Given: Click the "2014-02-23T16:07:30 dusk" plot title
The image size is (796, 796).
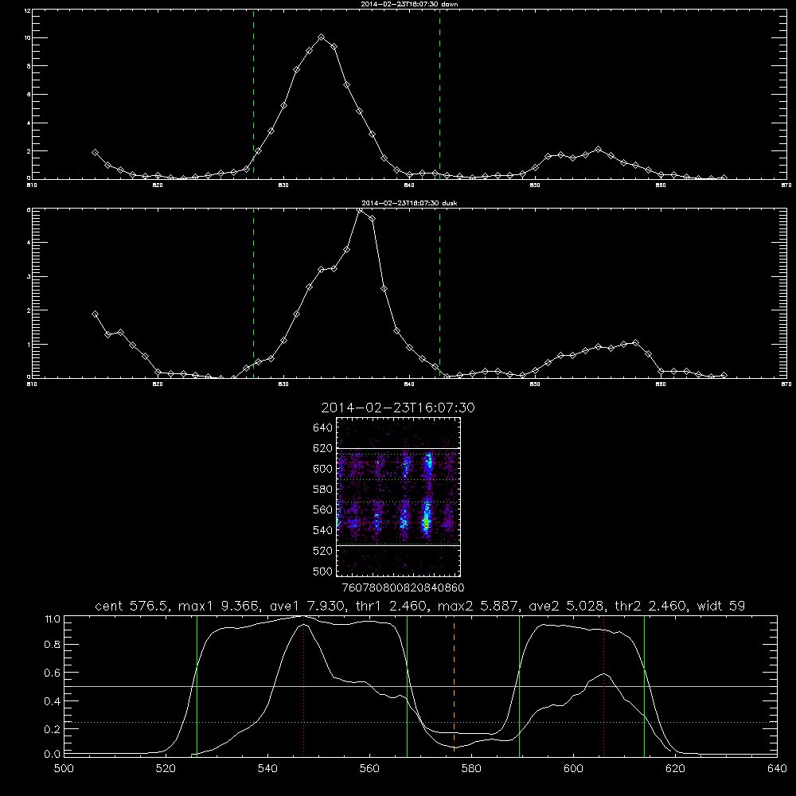Looking at the screenshot, I should point(409,203).
